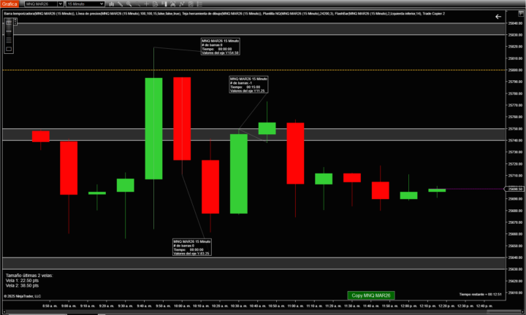Activate the zoom in magnifier
The width and height of the screenshot is (526, 315).
(x=129, y=4)
